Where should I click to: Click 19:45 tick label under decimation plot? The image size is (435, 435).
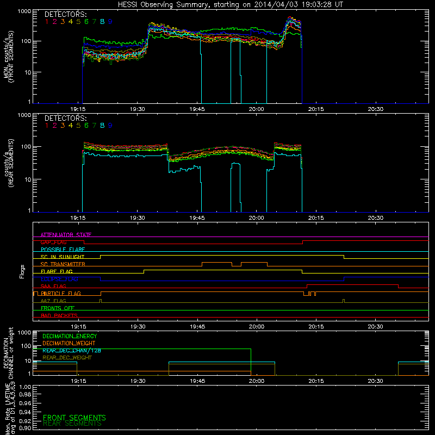pyautogui.click(x=197, y=381)
